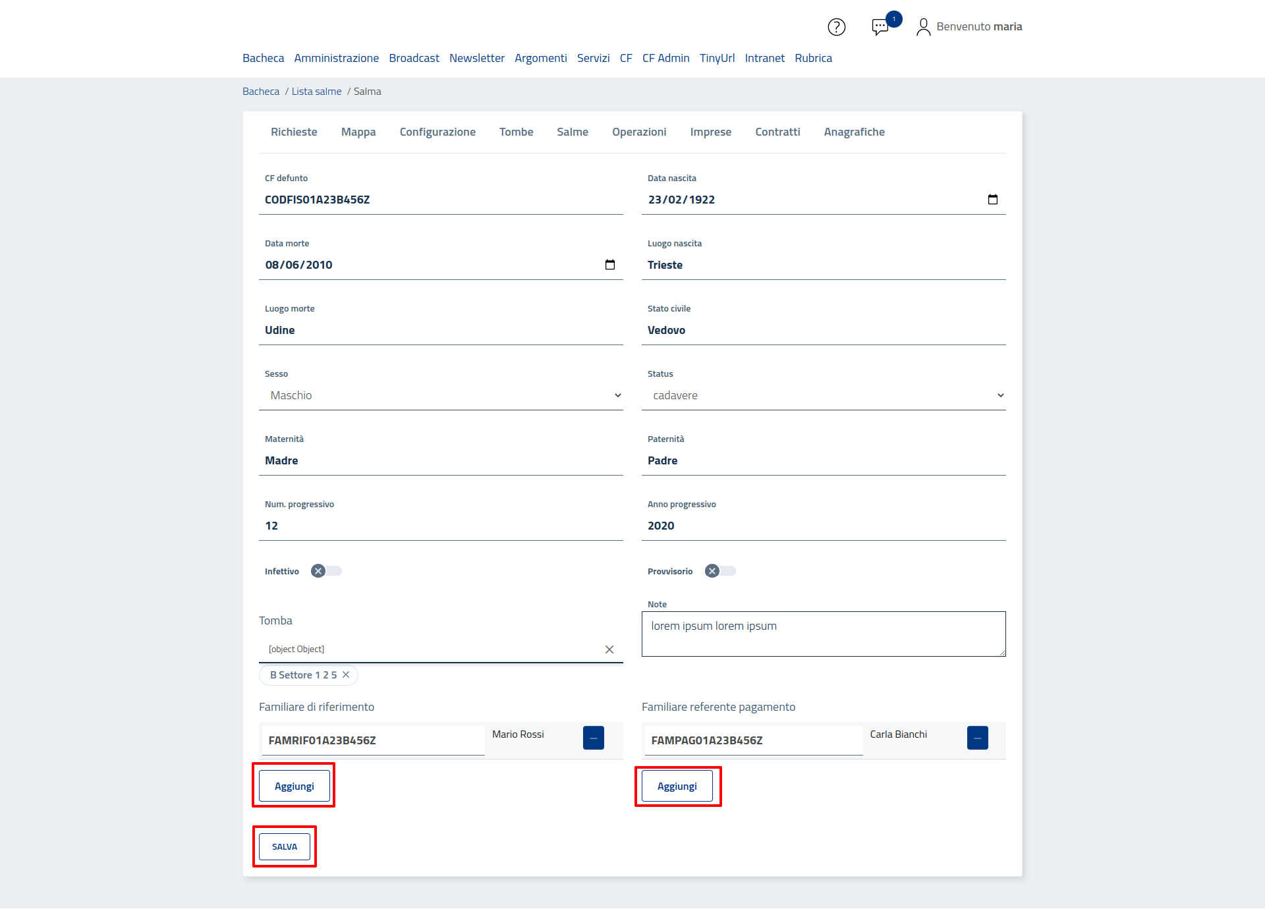Image resolution: width=1265 pixels, height=909 pixels.
Task: Open the Data nascita calendar picker
Action: [992, 200]
